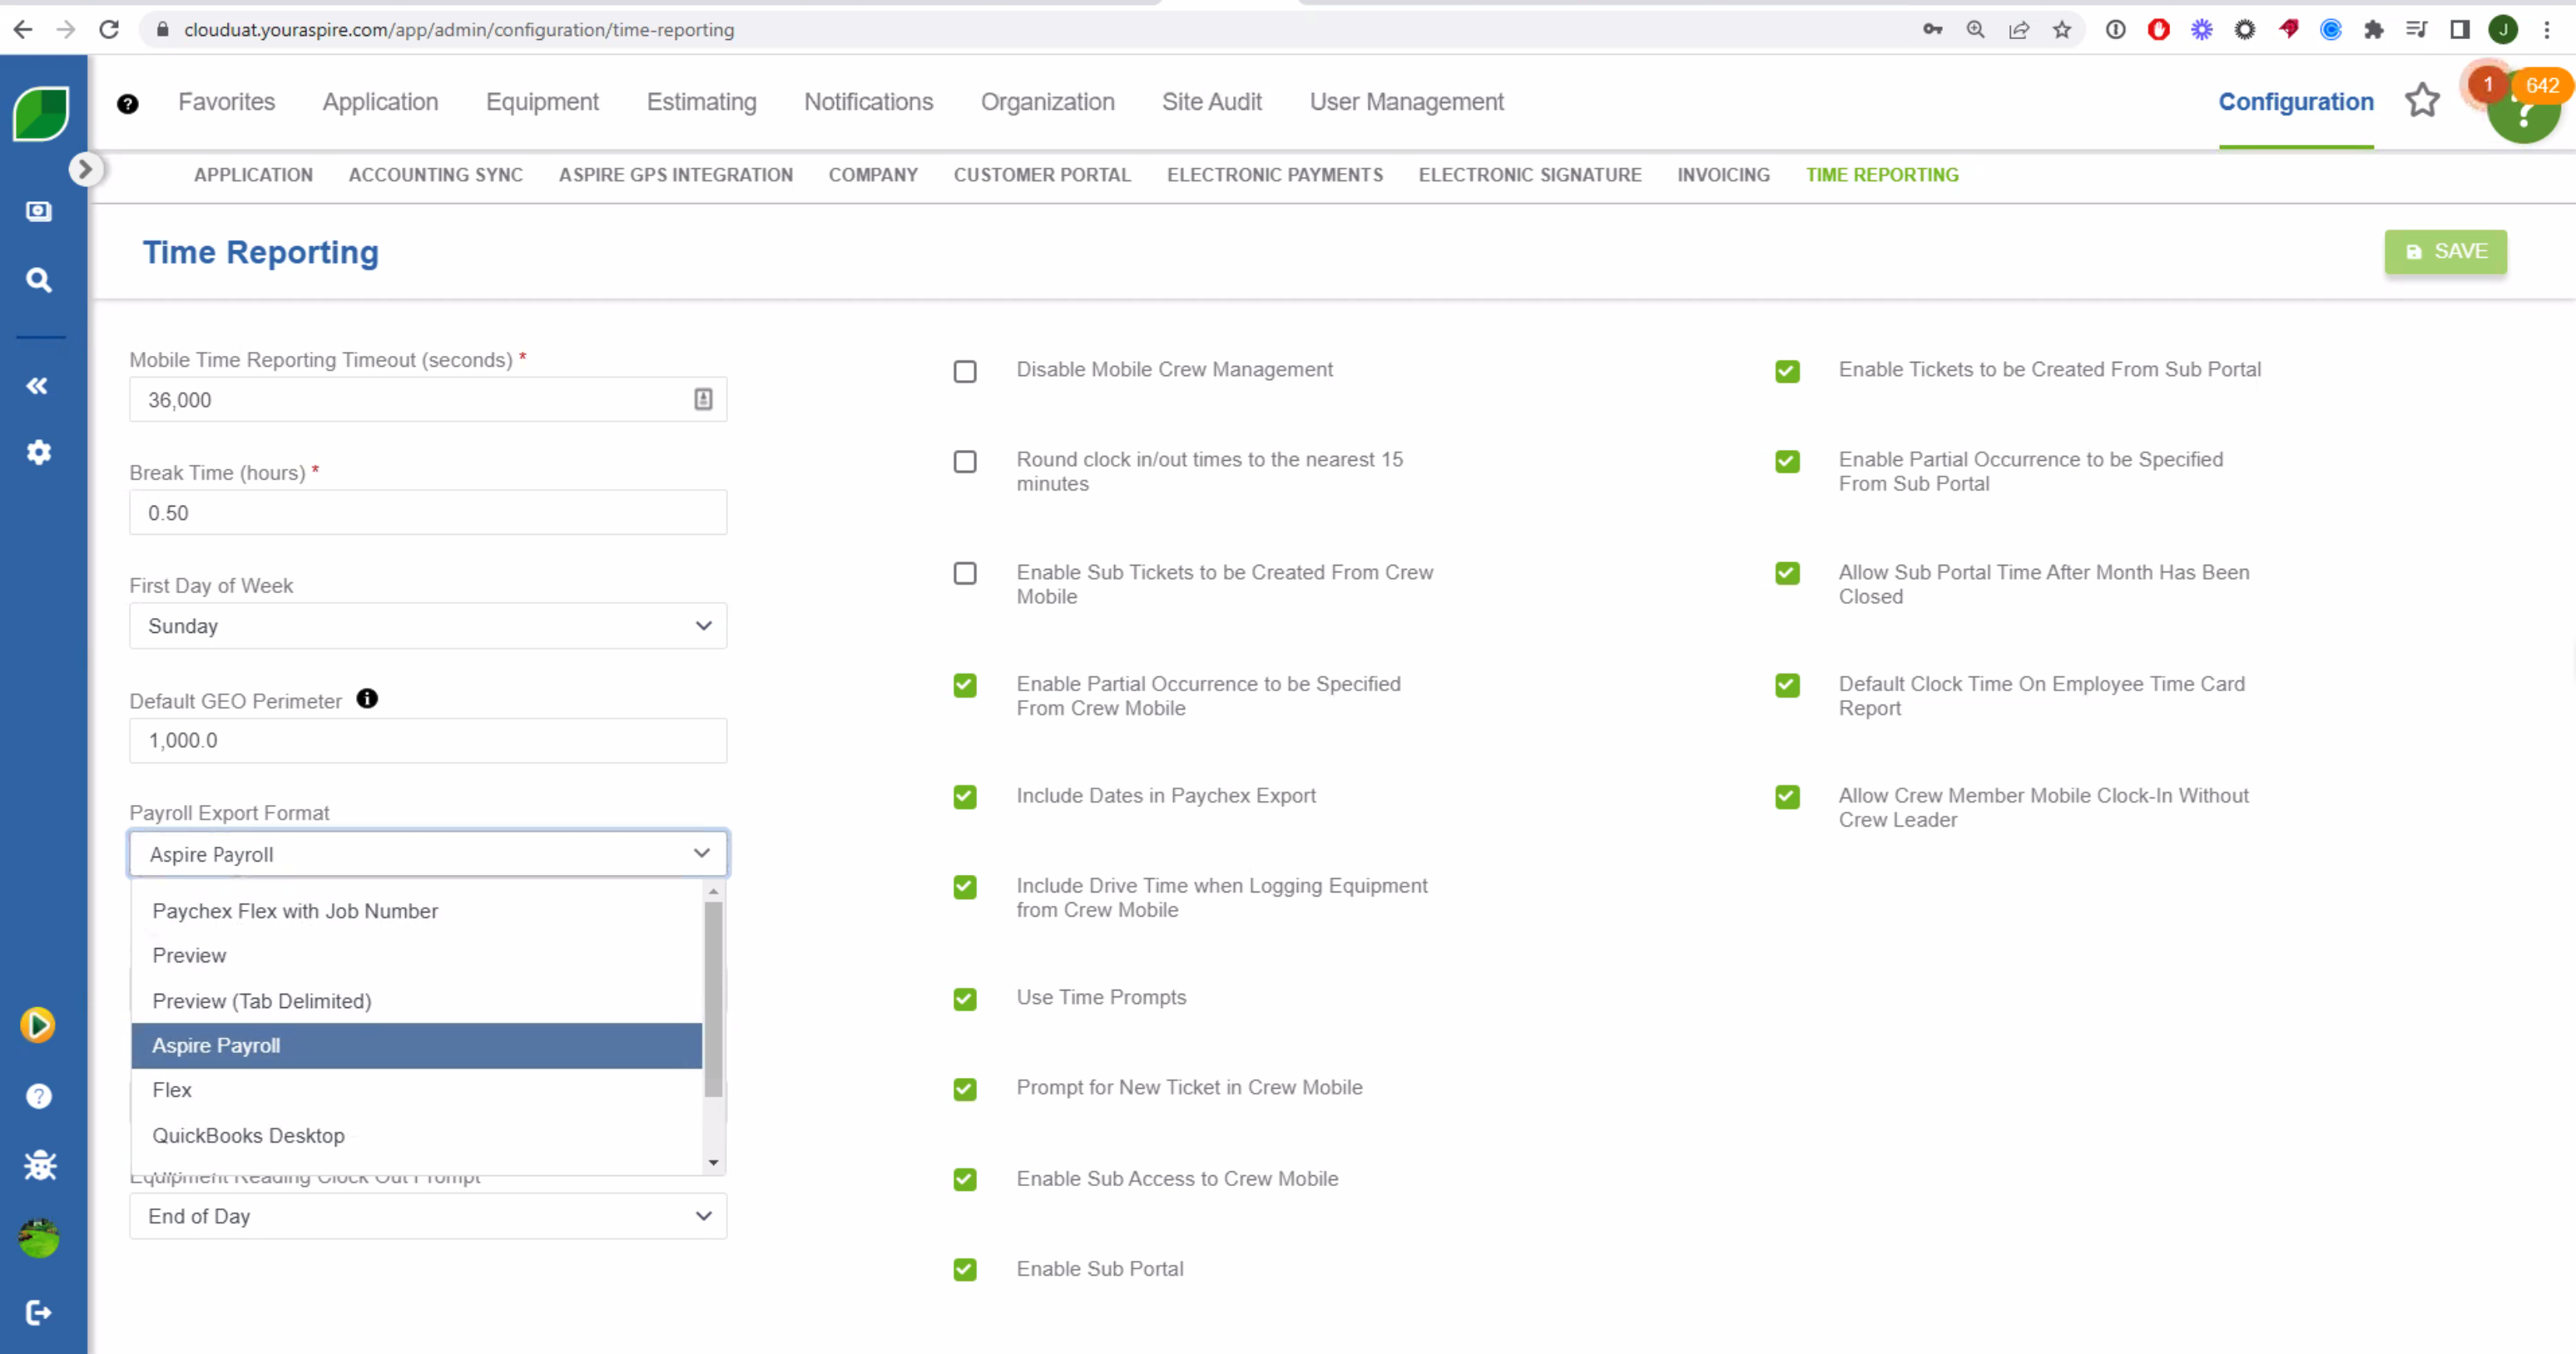
Task: Open the browser extensions puzzle icon
Action: [2373, 29]
